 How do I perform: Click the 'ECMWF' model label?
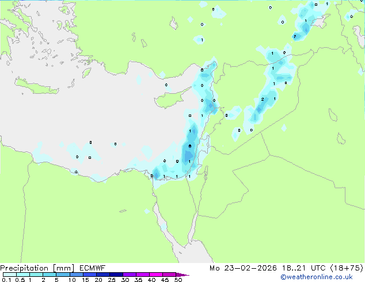pyautogui.click(x=93, y=268)
